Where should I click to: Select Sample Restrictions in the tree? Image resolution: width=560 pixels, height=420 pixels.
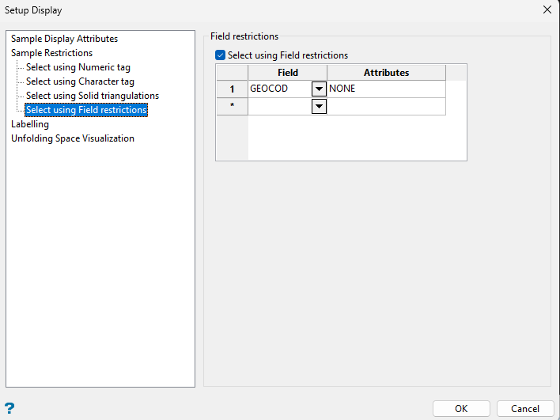point(51,53)
